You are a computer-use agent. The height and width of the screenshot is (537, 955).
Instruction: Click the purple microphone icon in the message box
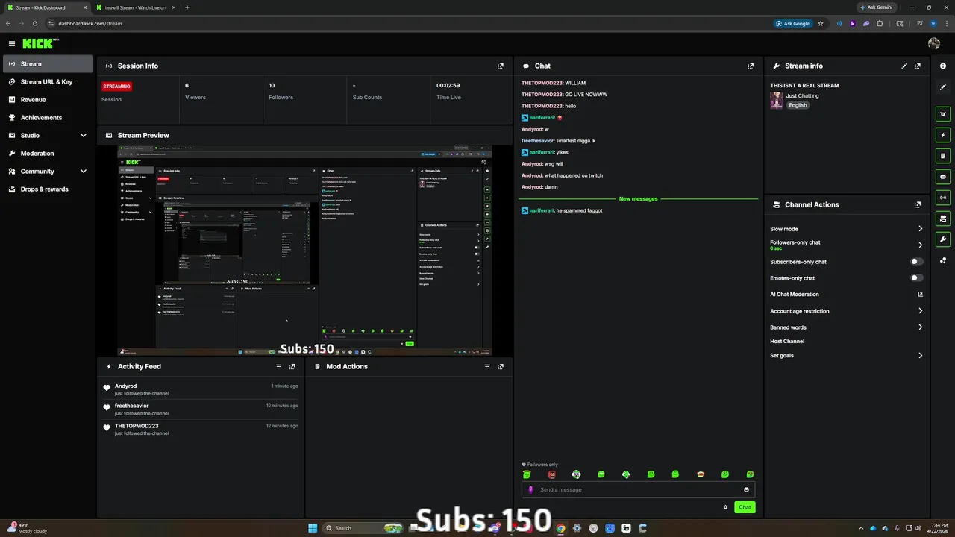tap(530, 490)
